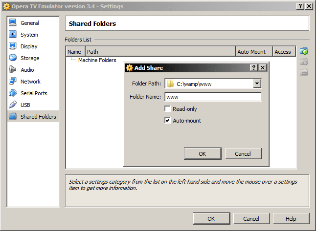The height and width of the screenshot is (231, 316).
Task: Enable the Read-only checkbox
Action: 167,108
